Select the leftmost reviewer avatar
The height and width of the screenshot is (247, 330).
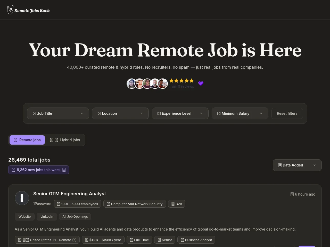(131, 84)
